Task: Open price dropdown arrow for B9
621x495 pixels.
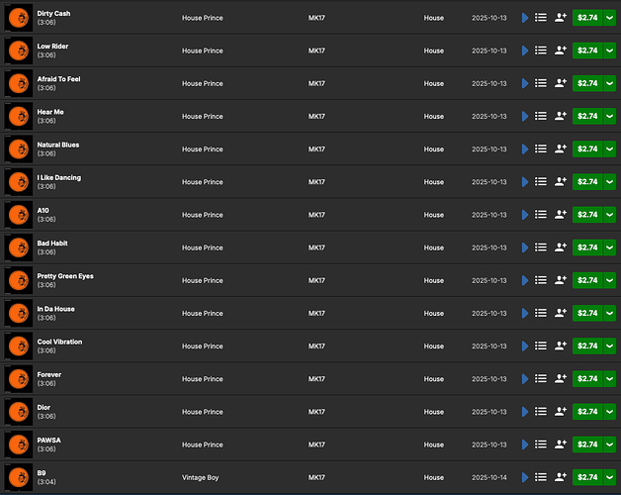Action: (610, 477)
